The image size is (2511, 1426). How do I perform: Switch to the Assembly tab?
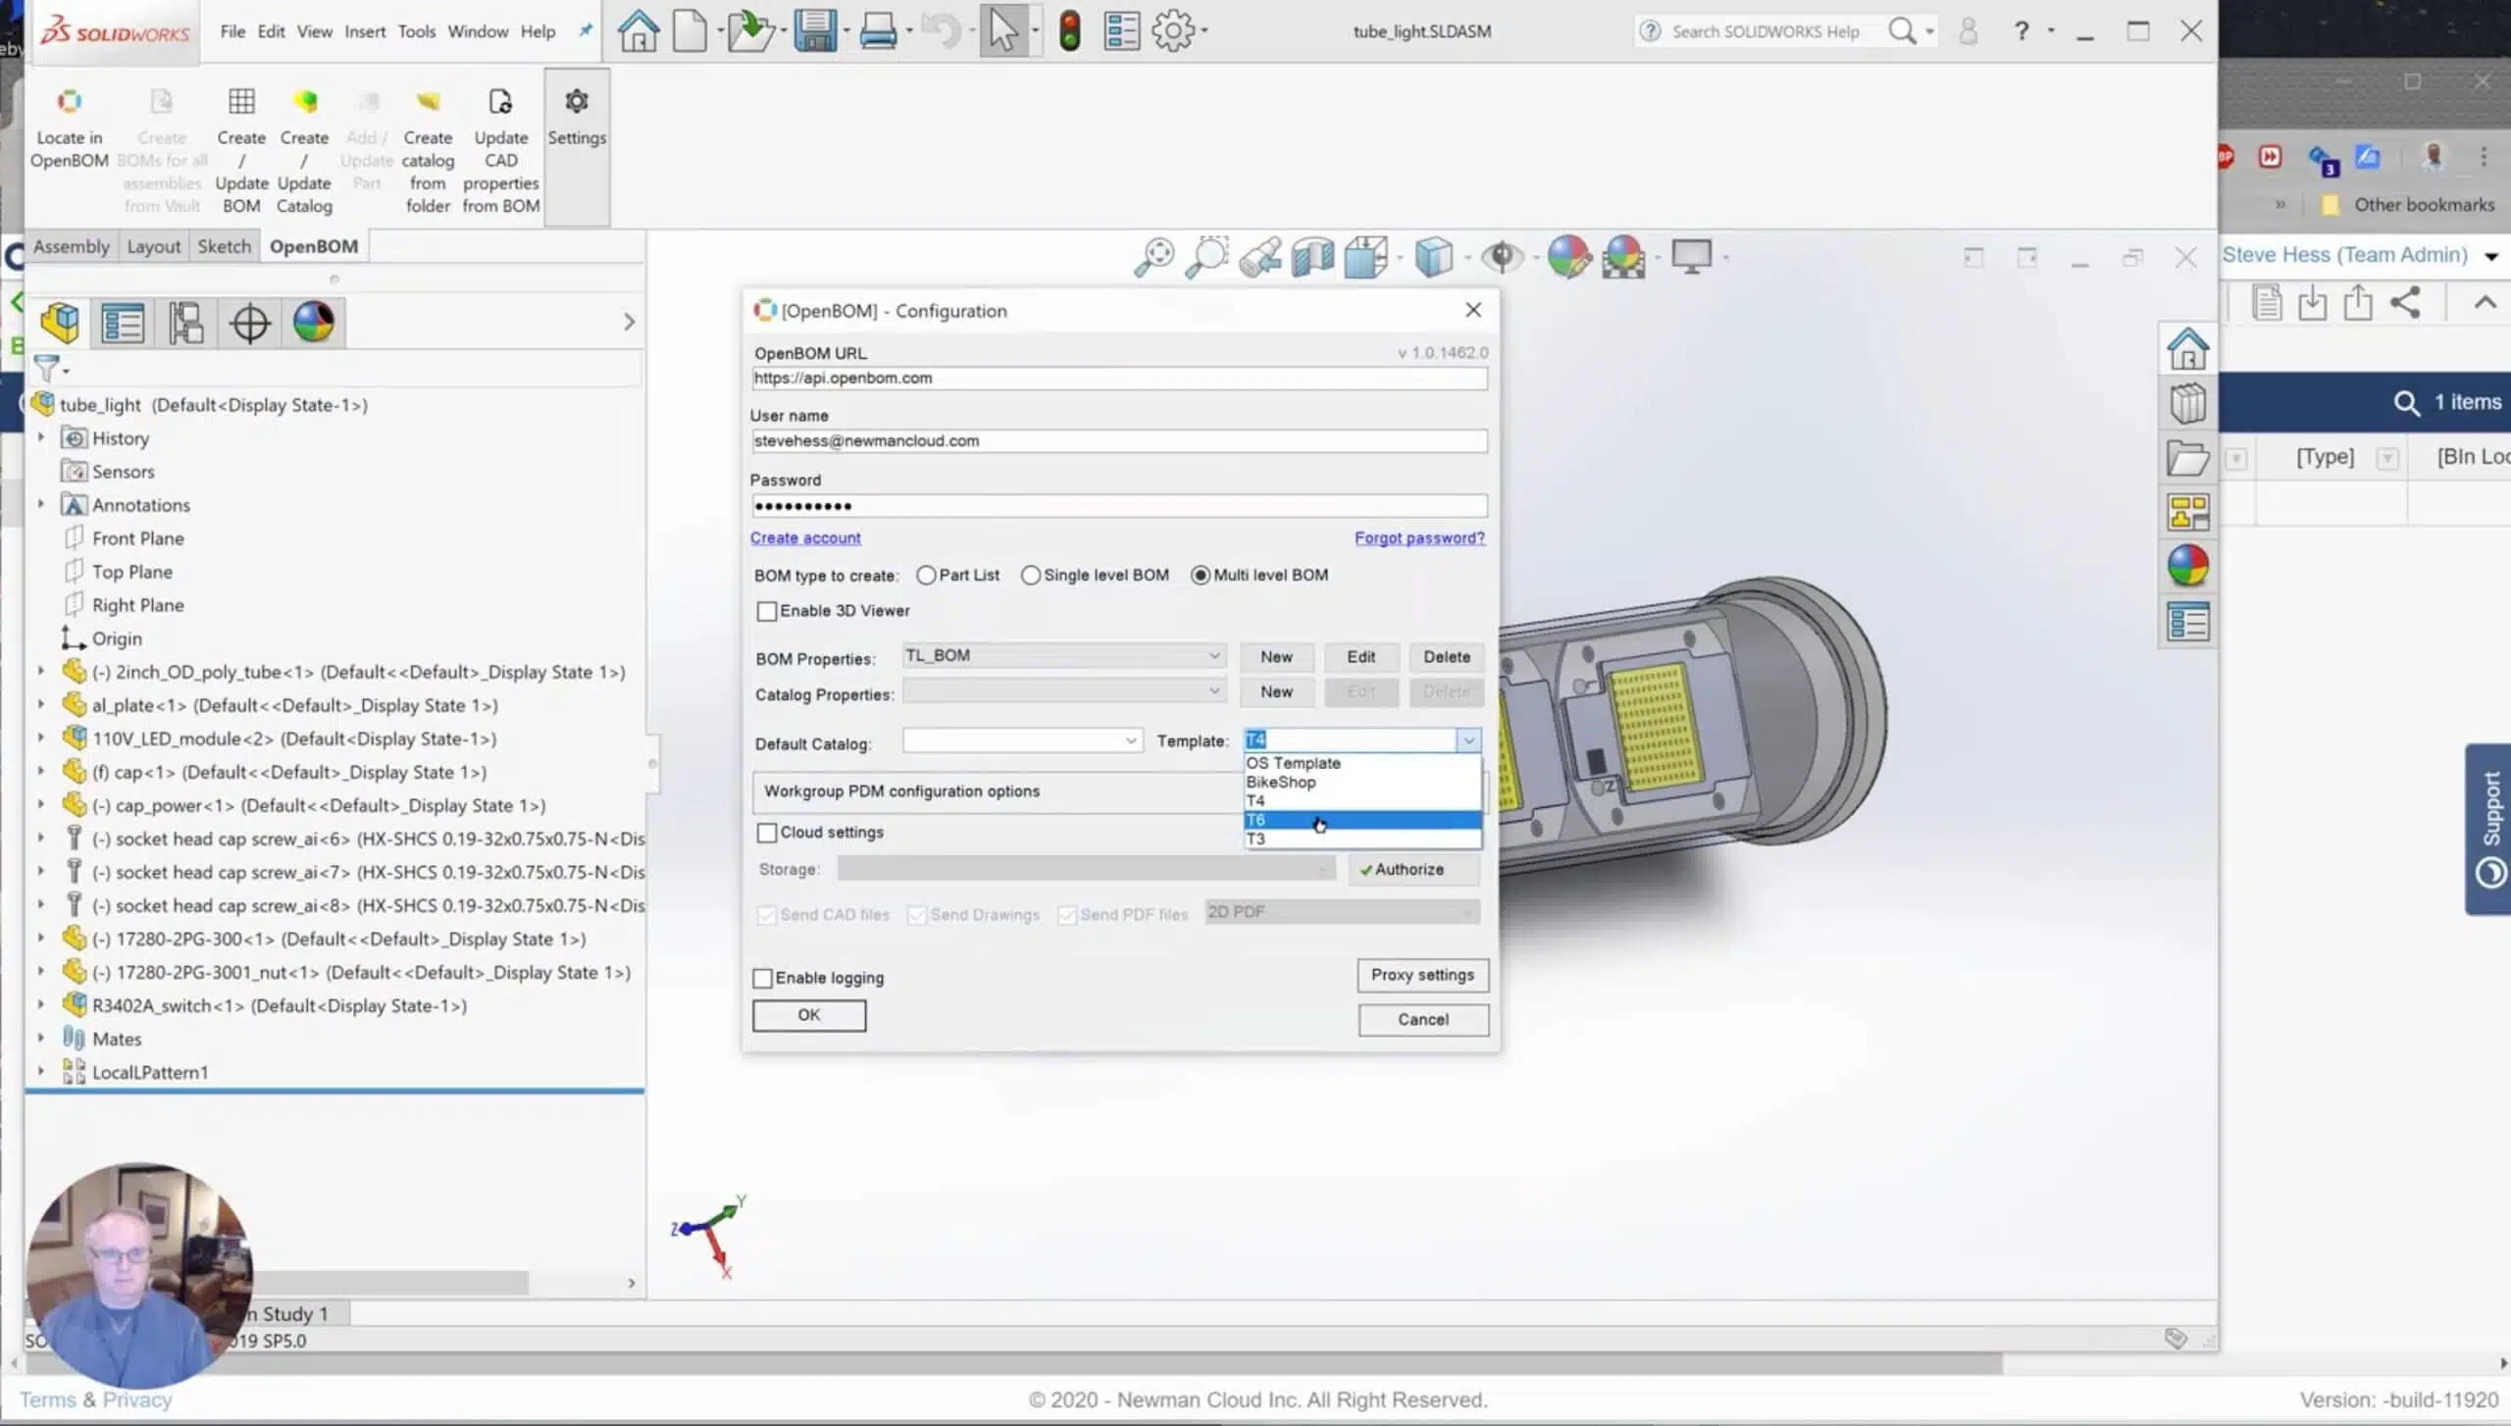point(72,246)
